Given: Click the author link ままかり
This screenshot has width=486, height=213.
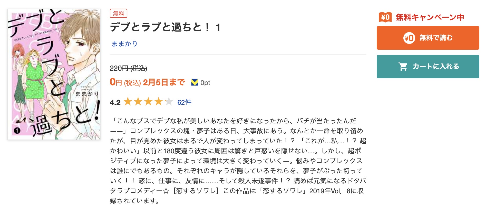Looking at the screenshot, I should [124, 44].
